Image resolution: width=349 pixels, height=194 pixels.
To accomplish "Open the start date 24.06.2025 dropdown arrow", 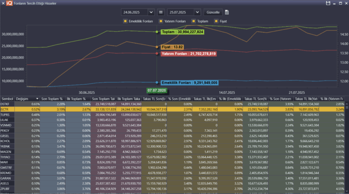I will click(151, 12).
